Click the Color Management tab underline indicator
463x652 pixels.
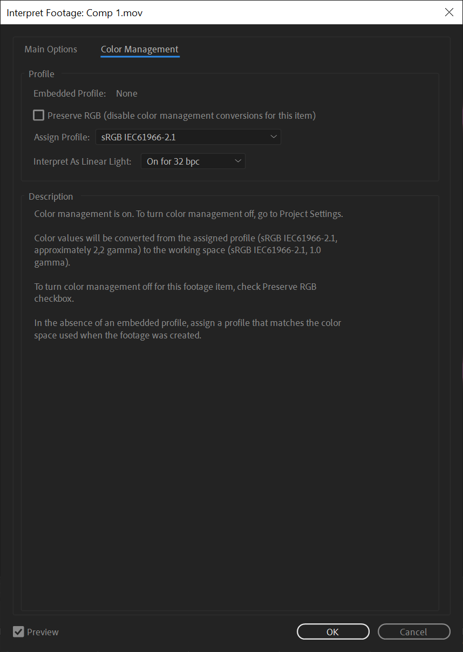click(x=139, y=57)
